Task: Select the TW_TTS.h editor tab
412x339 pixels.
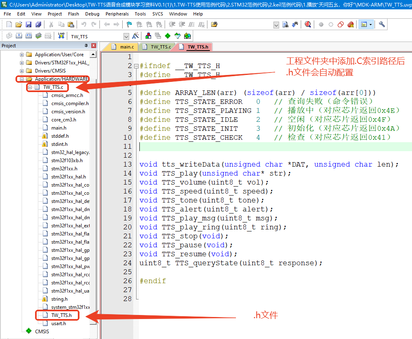Action: pyautogui.click(x=194, y=47)
